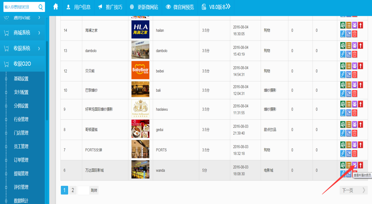This screenshot has width=372, height=204.
Task: Open the 用户信息 top menu item
Action: 79,7
